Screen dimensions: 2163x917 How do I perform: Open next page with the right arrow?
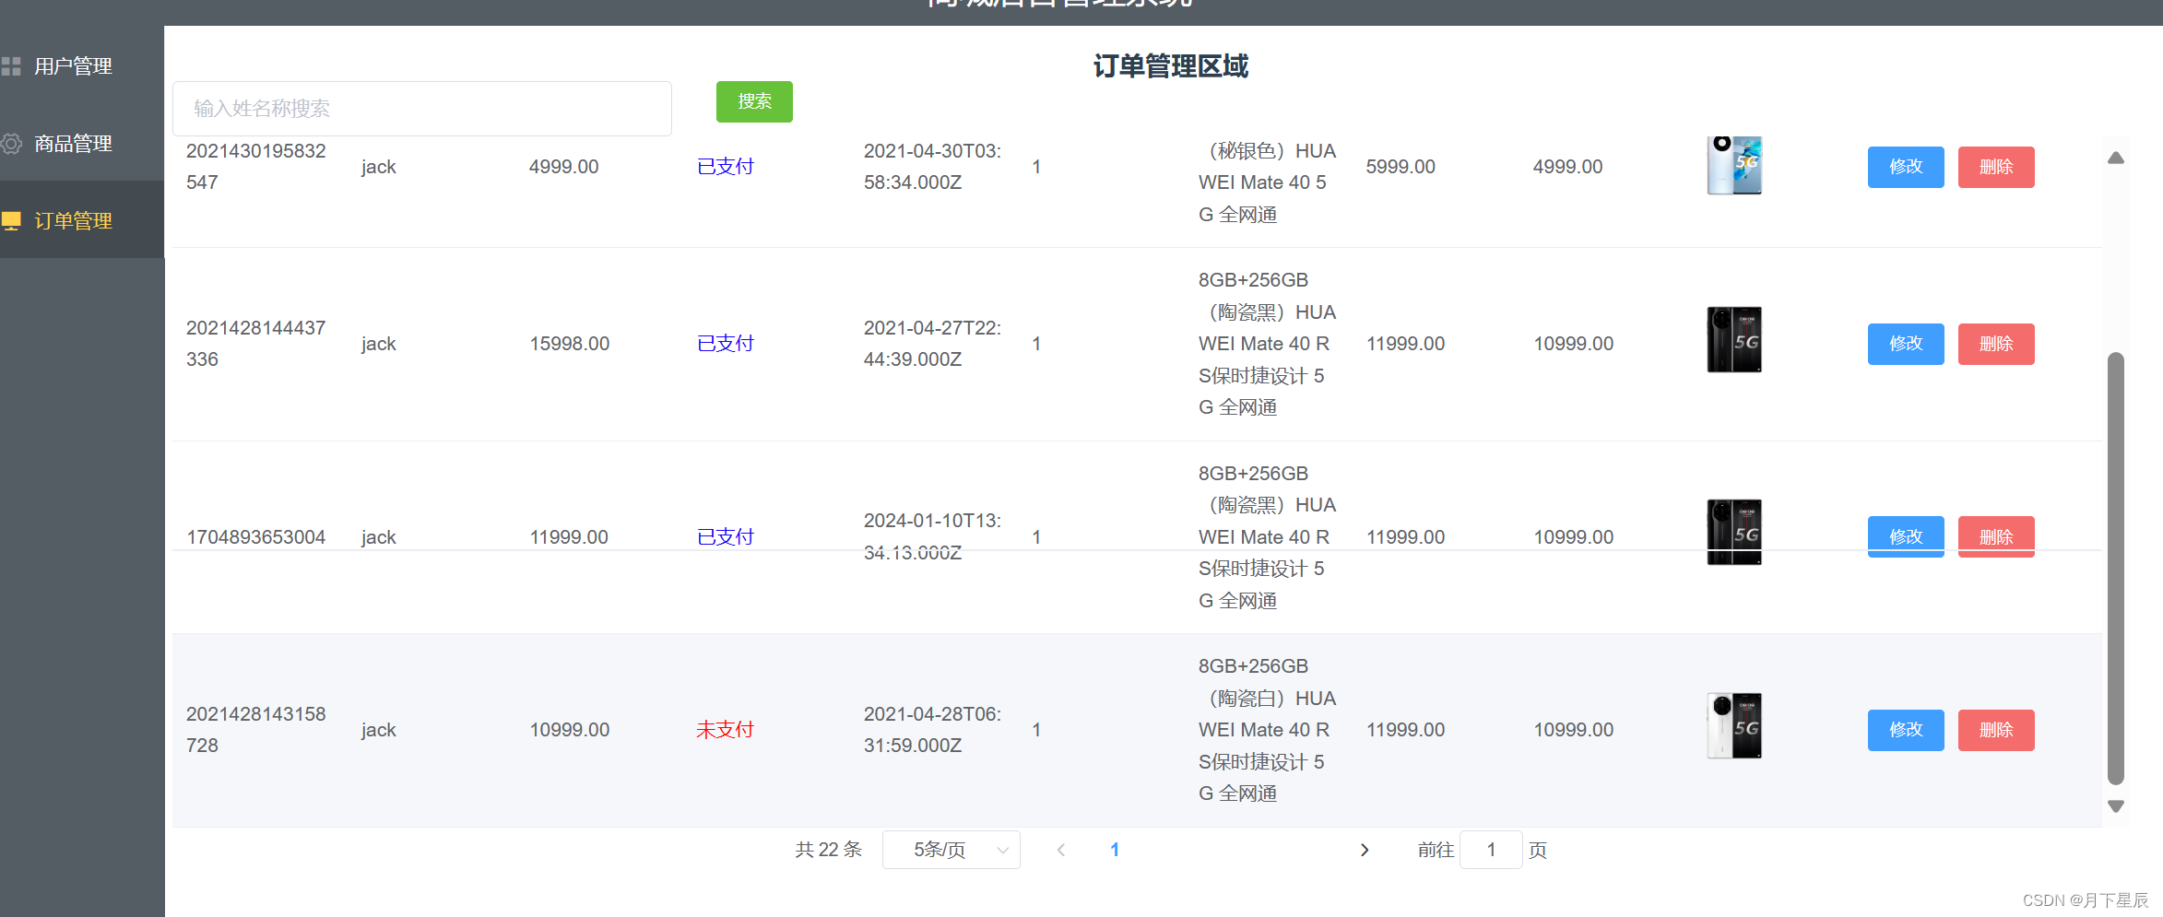pyautogui.click(x=1365, y=850)
